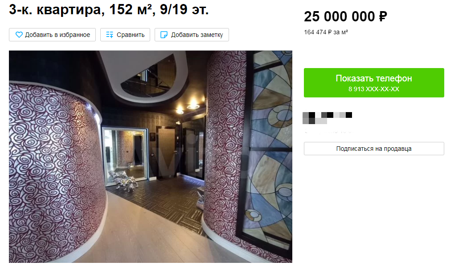Open the blurred seller name profile
The image size is (475, 266).
pyautogui.click(x=327, y=118)
